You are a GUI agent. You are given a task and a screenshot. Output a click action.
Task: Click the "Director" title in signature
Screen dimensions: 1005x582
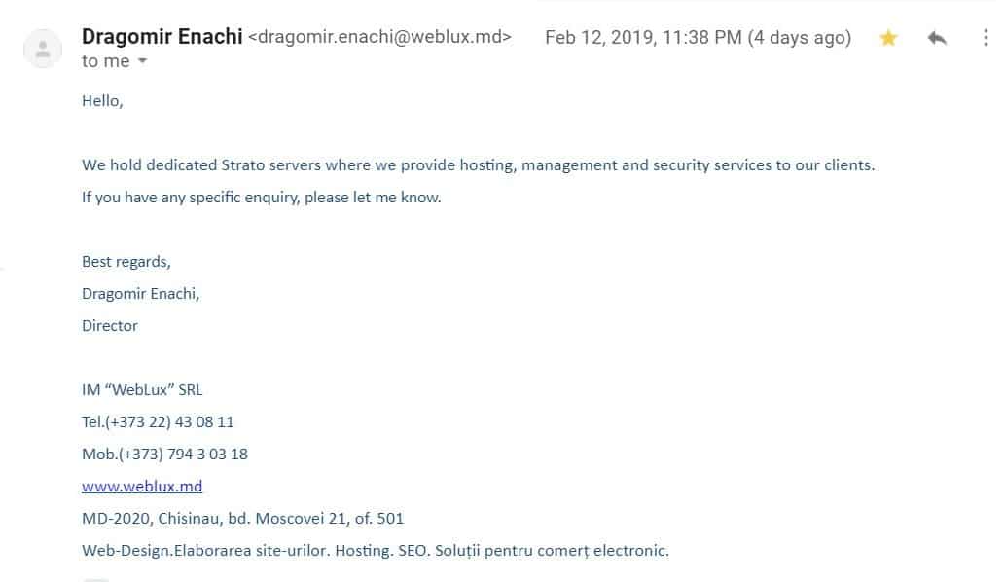tap(110, 326)
